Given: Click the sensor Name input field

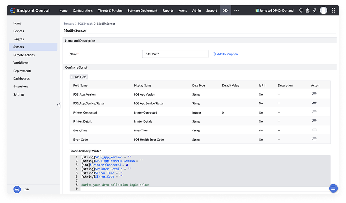Looking at the screenshot, I should 175,54.
